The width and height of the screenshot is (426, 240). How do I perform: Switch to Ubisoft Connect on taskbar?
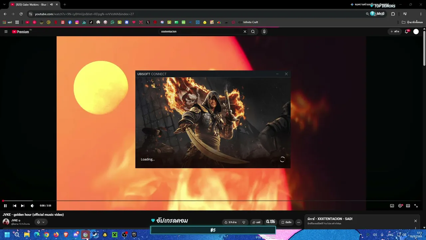coord(86,235)
